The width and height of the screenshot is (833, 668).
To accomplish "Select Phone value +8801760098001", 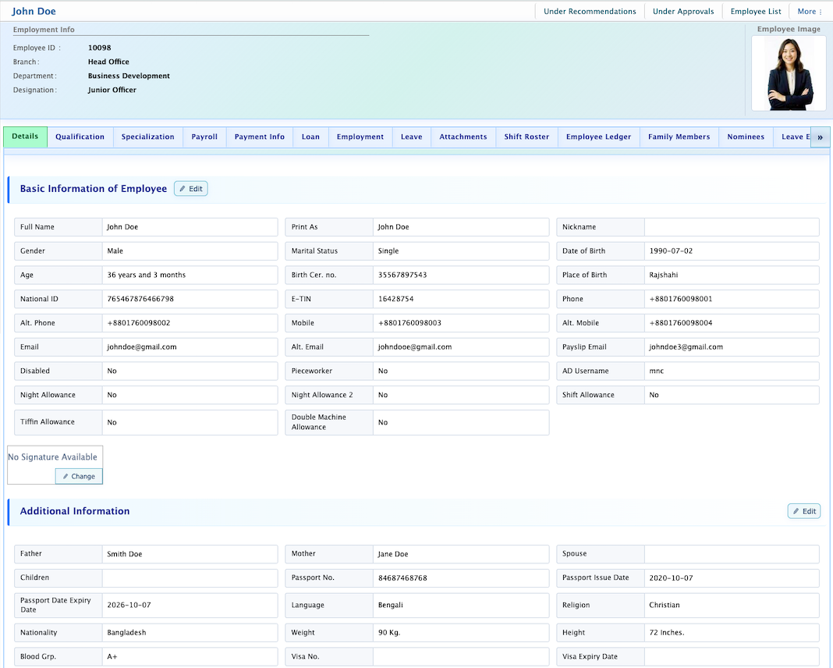I will [x=681, y=299].
